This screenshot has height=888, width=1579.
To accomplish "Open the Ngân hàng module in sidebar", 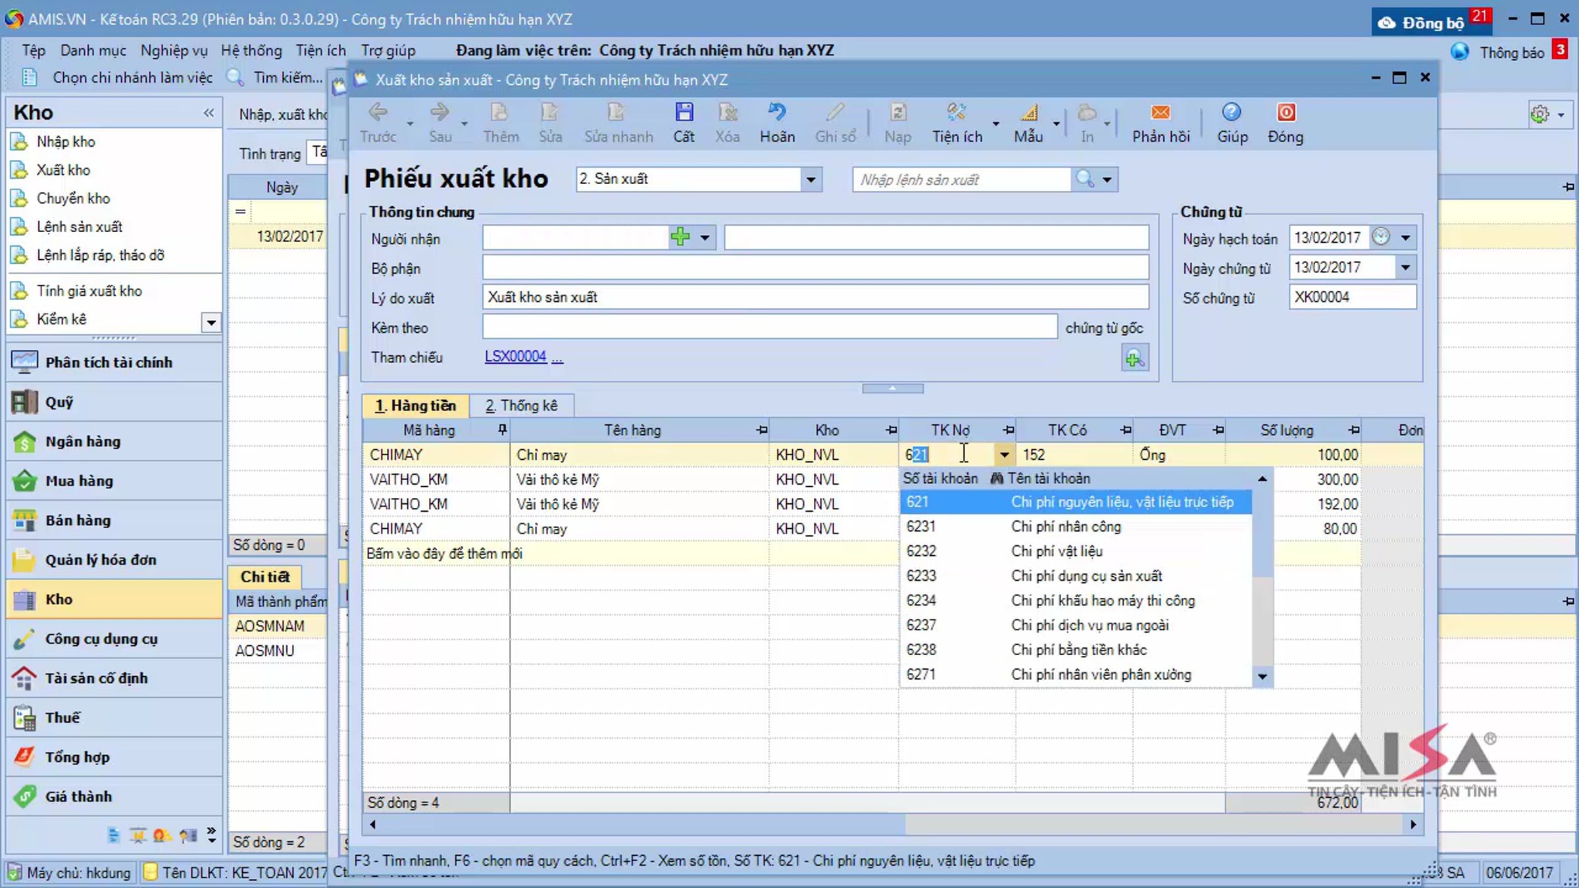I will click(x=114, y=441).
